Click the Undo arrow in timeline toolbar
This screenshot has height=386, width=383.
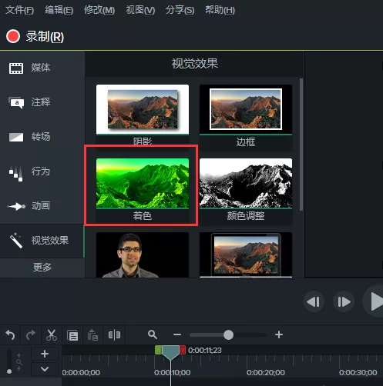click(x=10, y=334)
